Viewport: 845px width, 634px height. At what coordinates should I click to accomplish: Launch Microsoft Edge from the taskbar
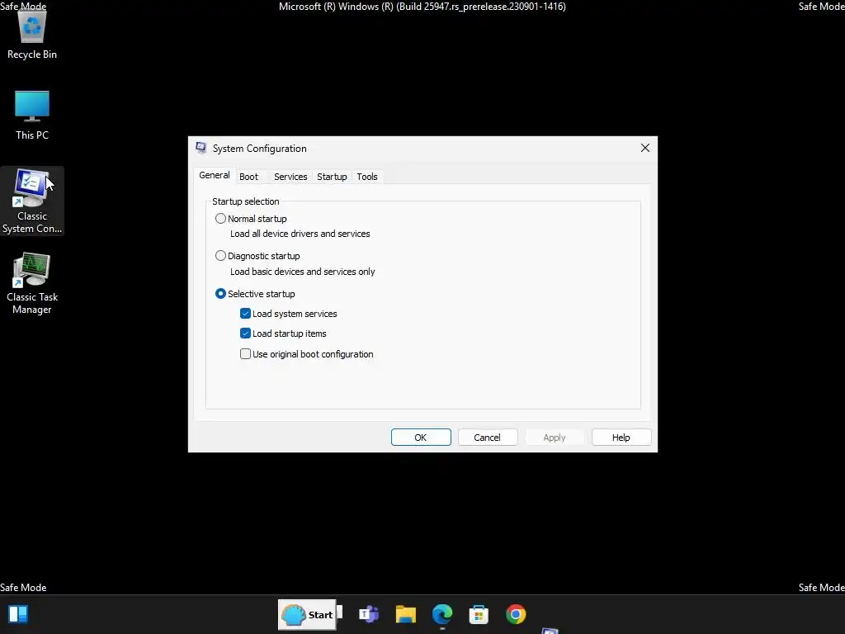[442, 614]
